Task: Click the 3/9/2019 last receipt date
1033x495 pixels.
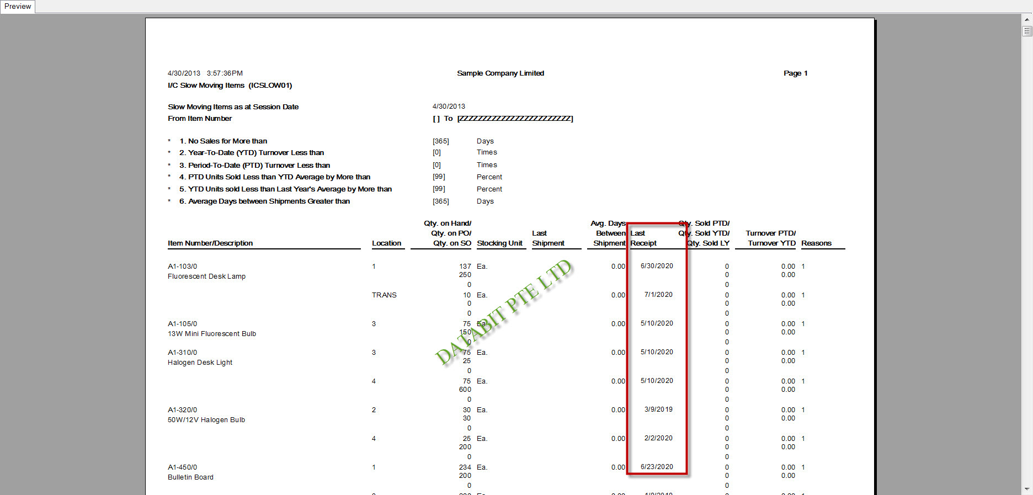Action: (x=658, y=409)
